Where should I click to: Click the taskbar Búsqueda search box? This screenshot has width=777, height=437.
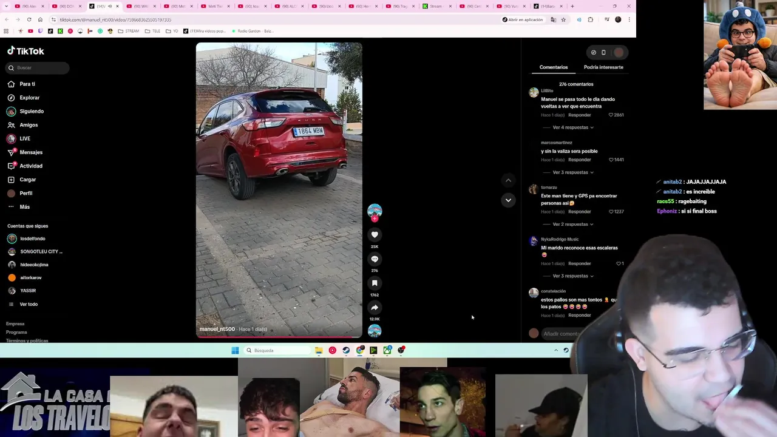(x=276, y=350)
